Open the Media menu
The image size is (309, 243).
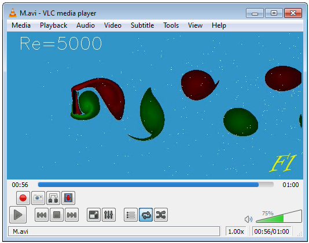[x=21, y=25]
